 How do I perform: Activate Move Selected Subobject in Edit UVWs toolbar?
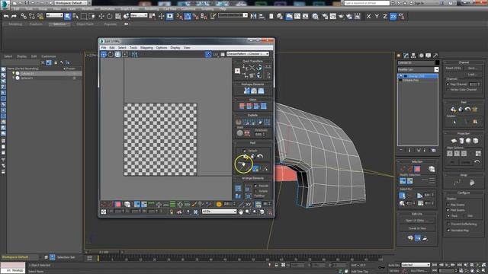[104, 54]
